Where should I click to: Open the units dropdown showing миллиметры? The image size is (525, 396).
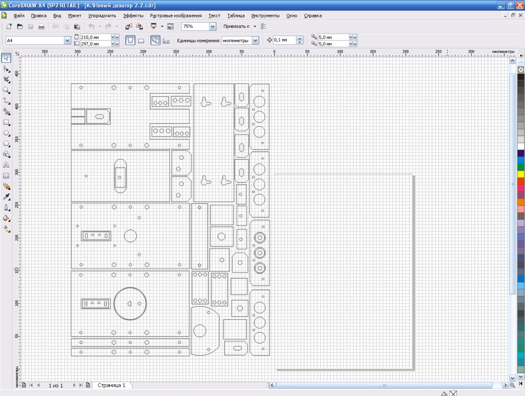[255, 40]
